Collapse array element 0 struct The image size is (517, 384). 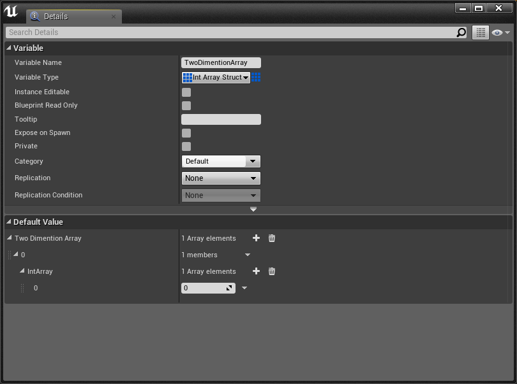pos(16,254)
